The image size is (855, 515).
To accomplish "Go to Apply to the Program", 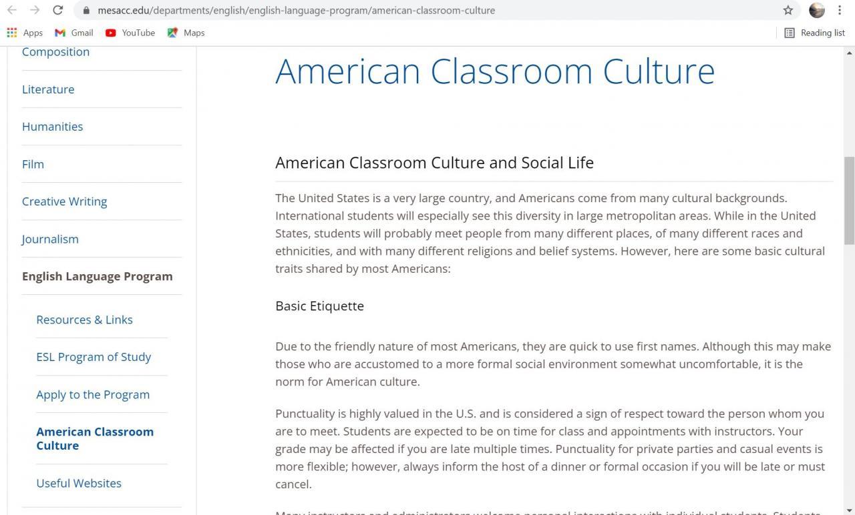I will tap(93, 394).
